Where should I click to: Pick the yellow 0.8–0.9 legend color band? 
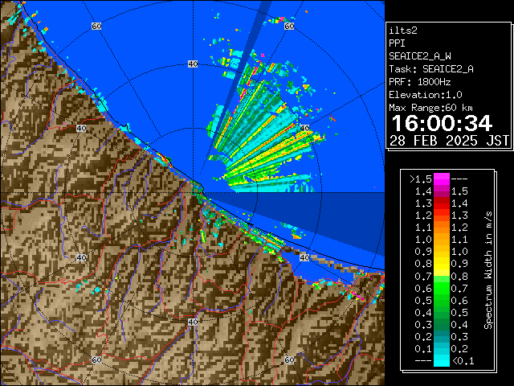(x=442, y=264)
